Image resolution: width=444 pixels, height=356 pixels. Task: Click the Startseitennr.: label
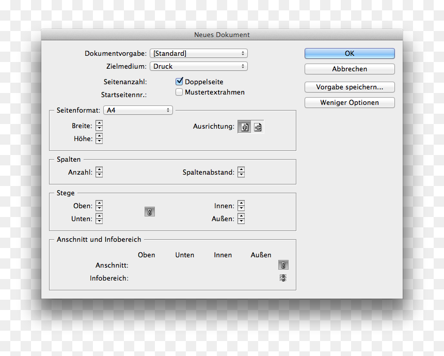click(124, 95)
